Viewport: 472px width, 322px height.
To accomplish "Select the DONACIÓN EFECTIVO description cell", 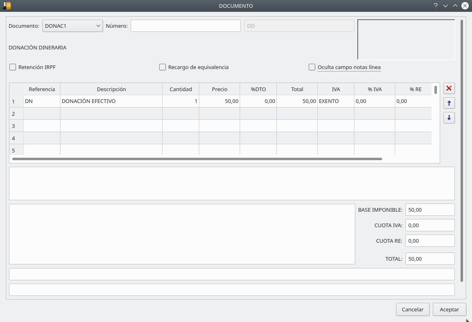I will tap(111, 101).
